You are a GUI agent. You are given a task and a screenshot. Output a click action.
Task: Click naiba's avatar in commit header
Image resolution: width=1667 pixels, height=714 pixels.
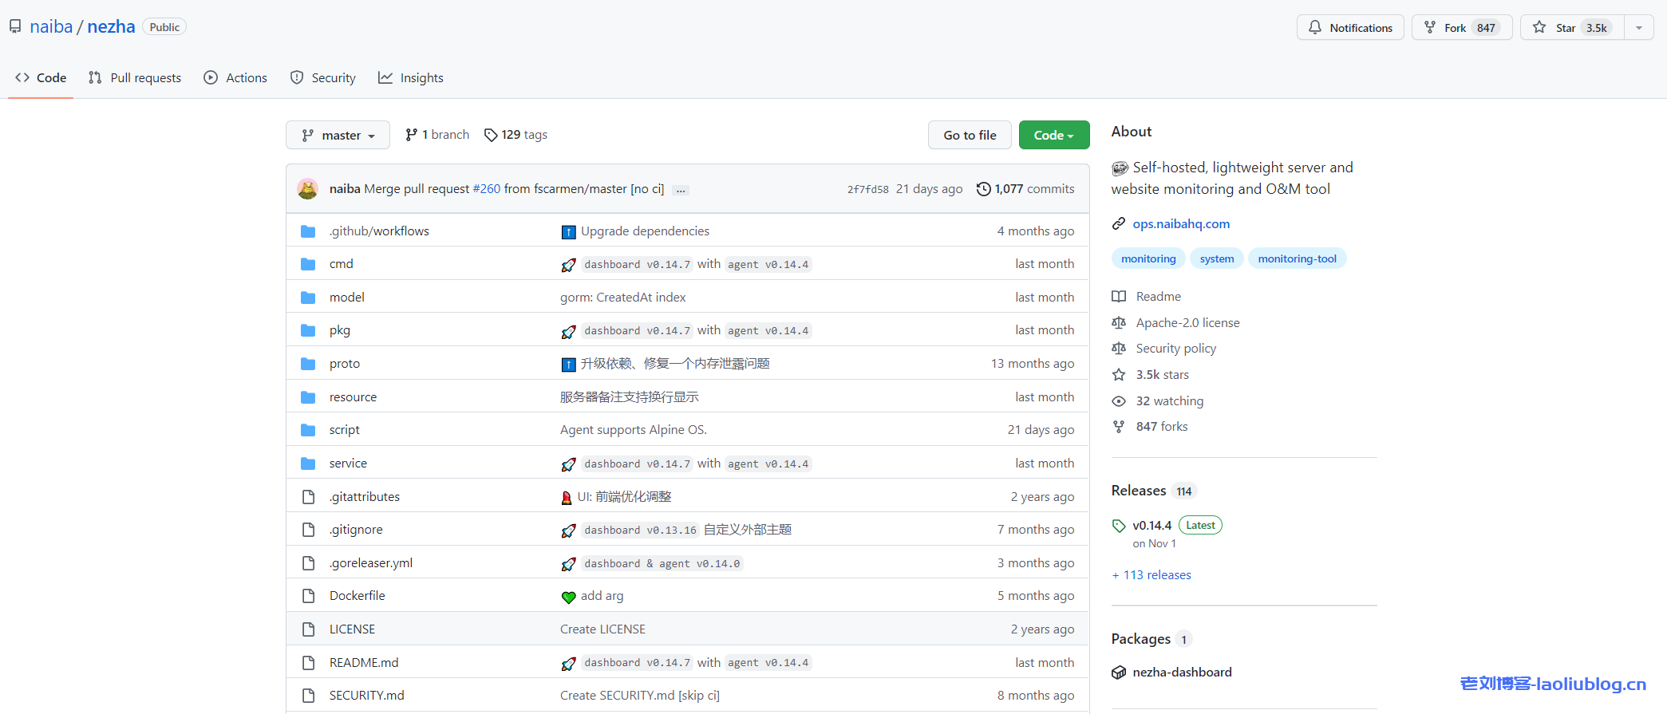coord(308,189)
